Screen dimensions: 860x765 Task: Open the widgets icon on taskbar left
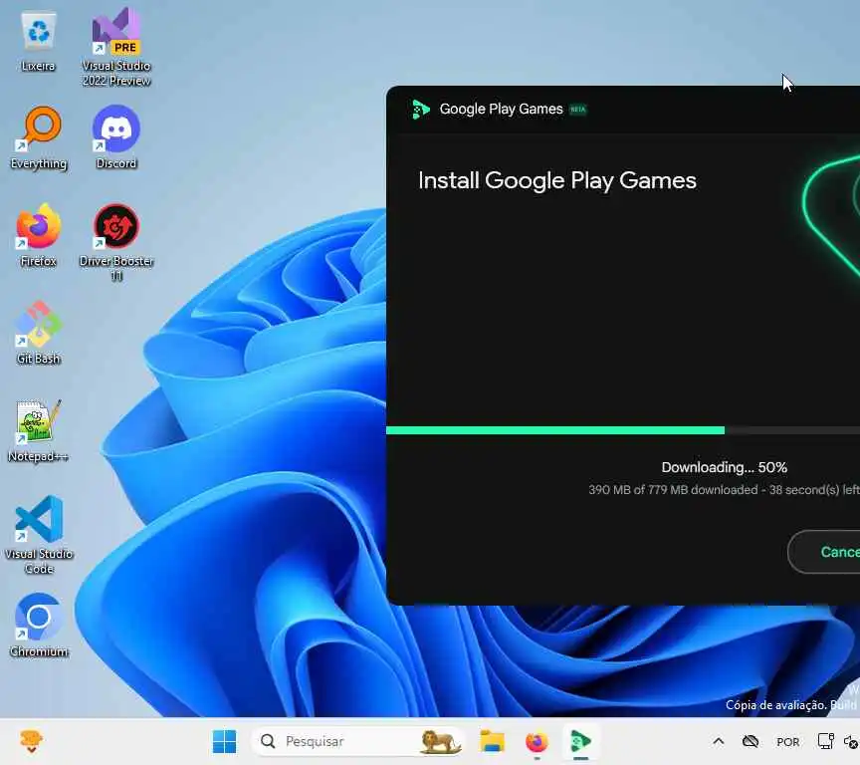pyautogui.click(x=31, y=741)
